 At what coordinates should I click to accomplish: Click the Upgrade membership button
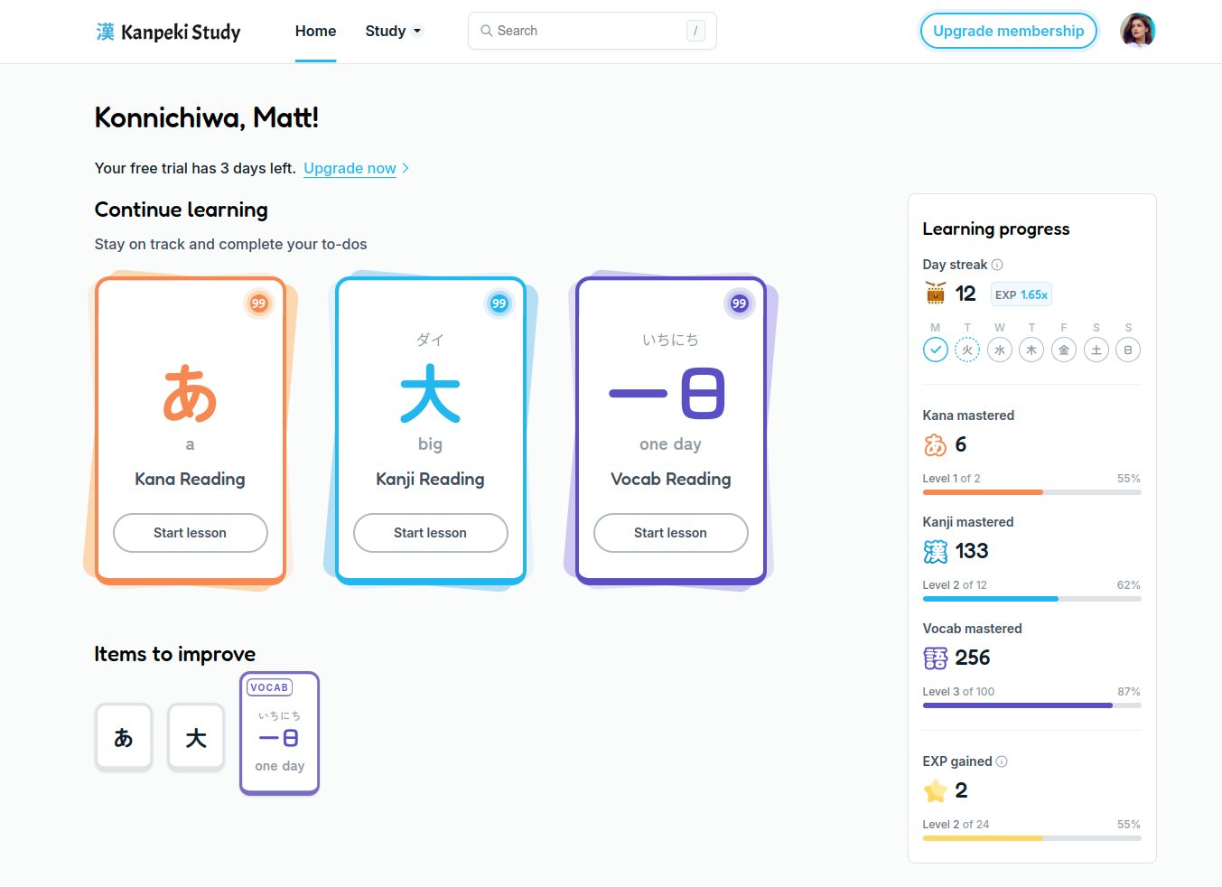coord(1008,31)
